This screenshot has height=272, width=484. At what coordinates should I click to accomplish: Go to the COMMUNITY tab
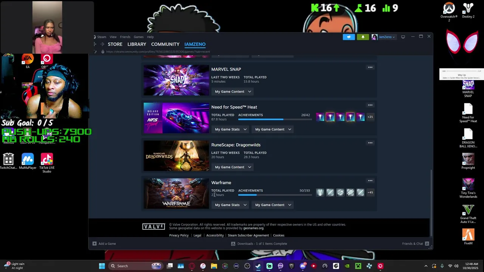[x=165, y=44]
